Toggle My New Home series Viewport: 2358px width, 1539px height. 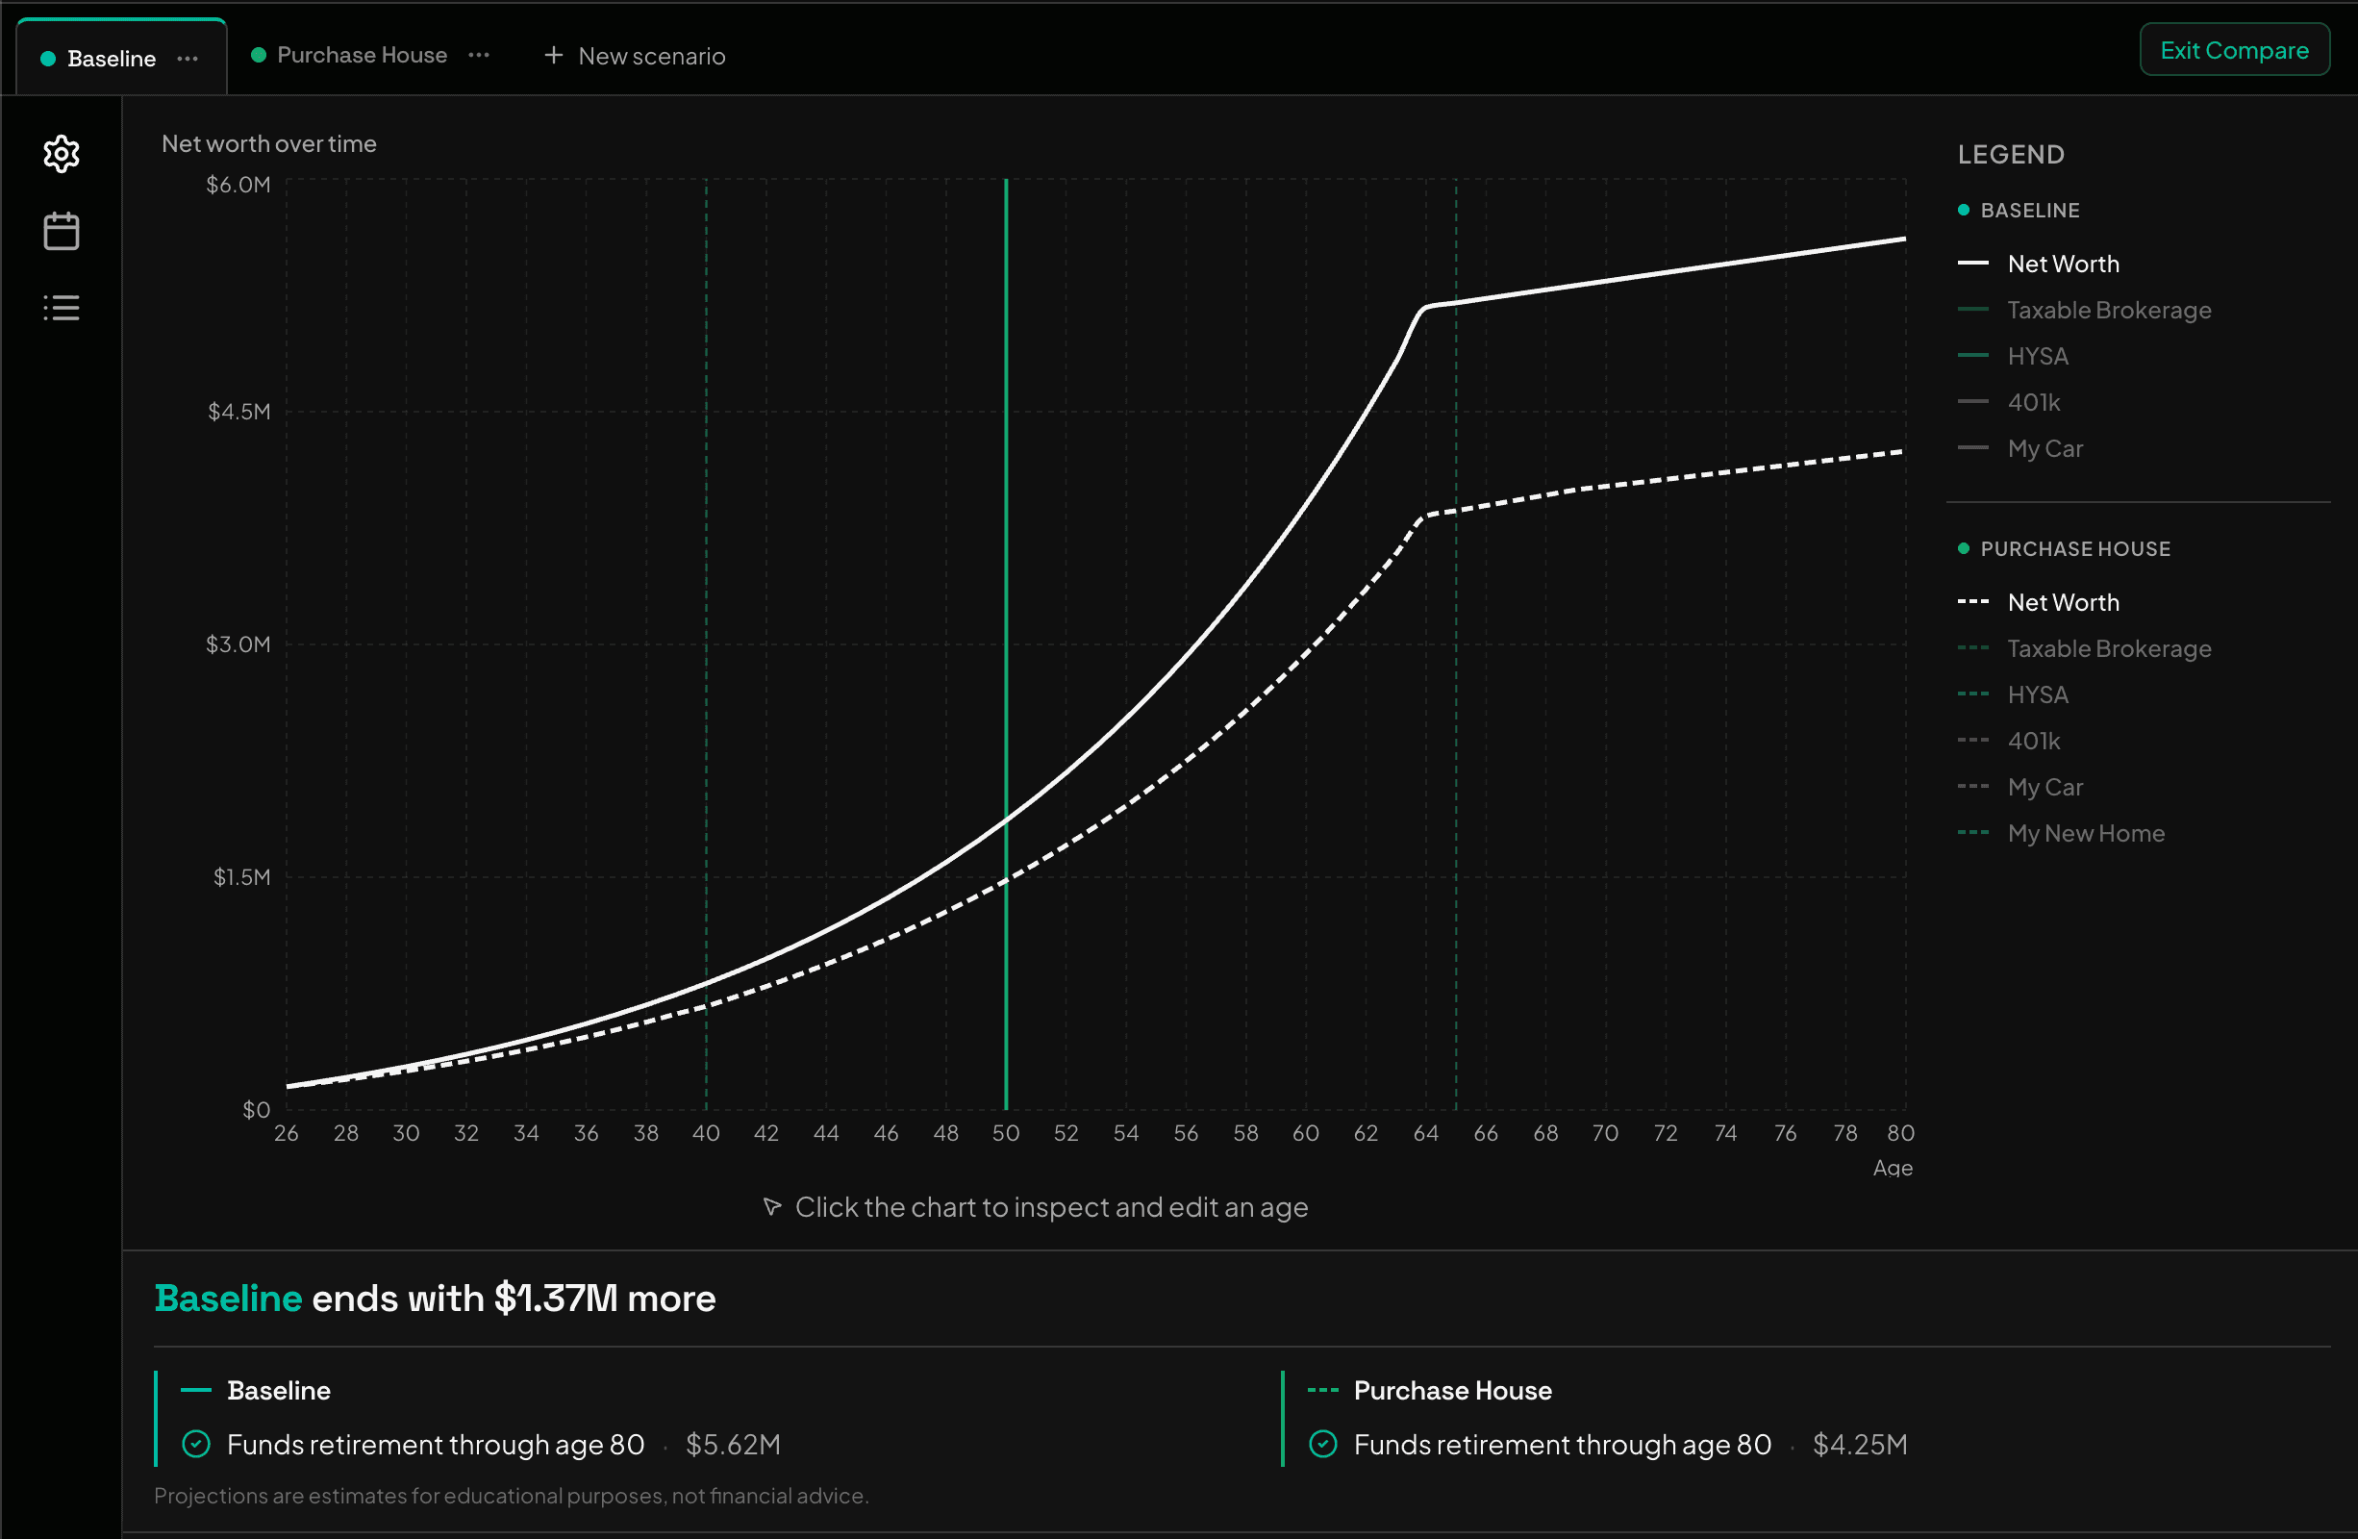[2062, 833]
